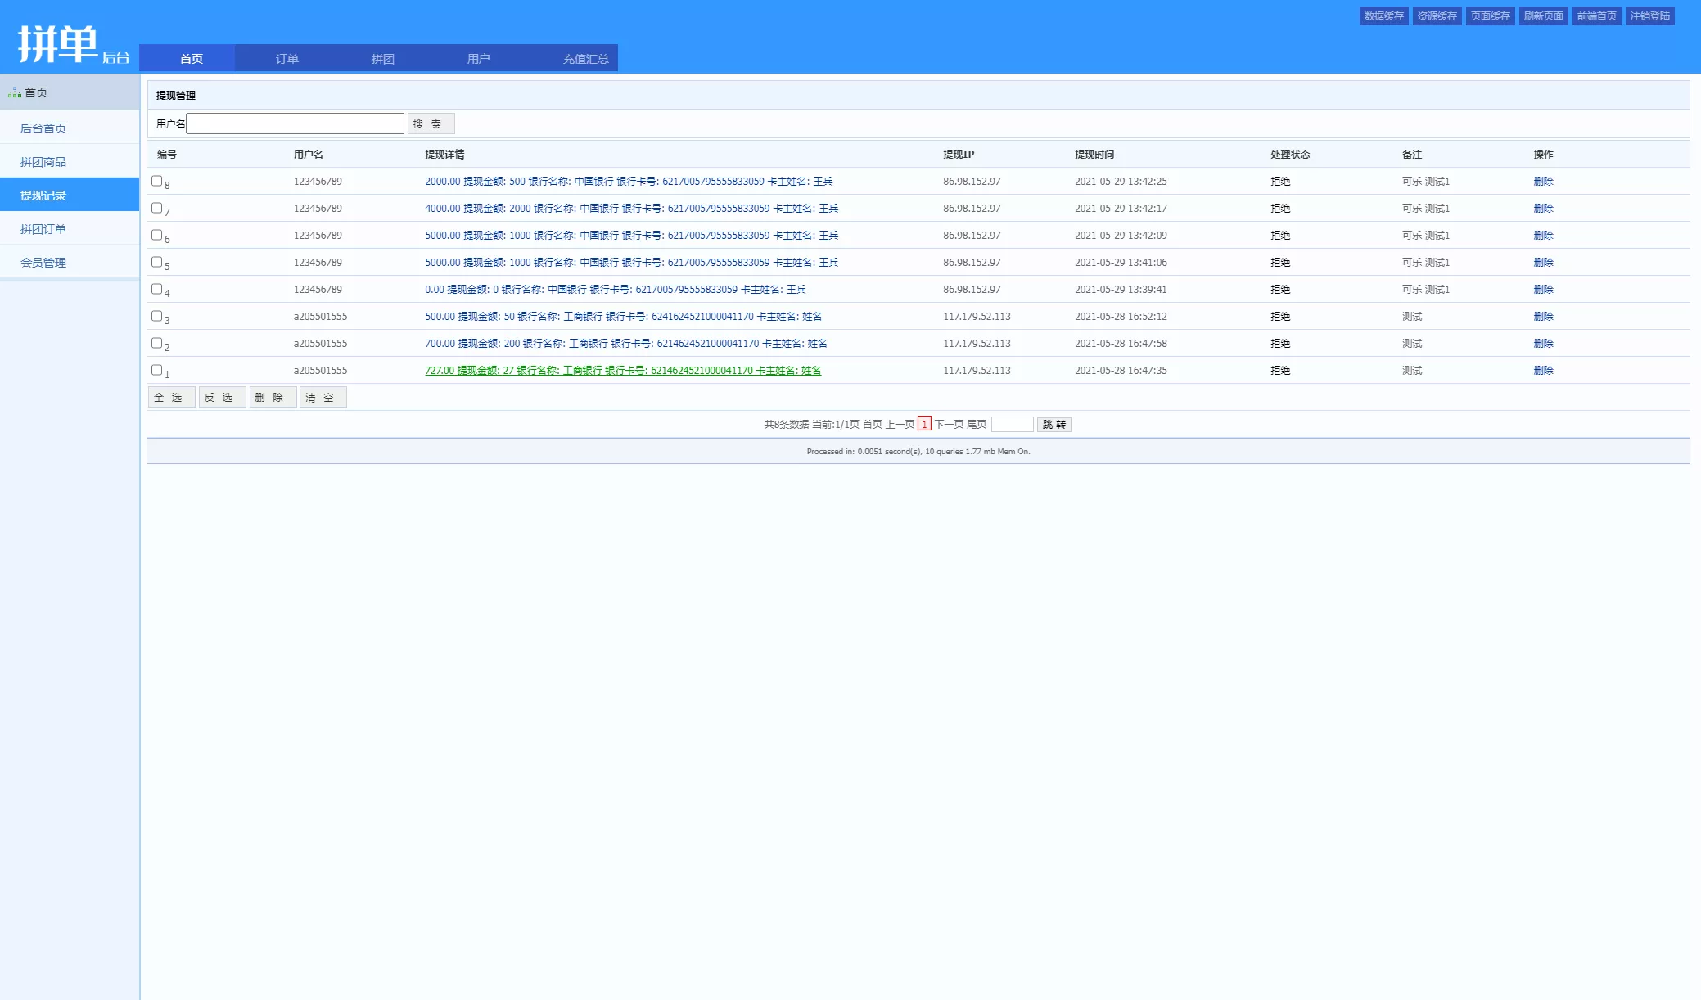The width and height of the screenshot is (1701, 1000).
Task: Switch to the 充值汇总 tab
Action: click(x=585, y=59)
